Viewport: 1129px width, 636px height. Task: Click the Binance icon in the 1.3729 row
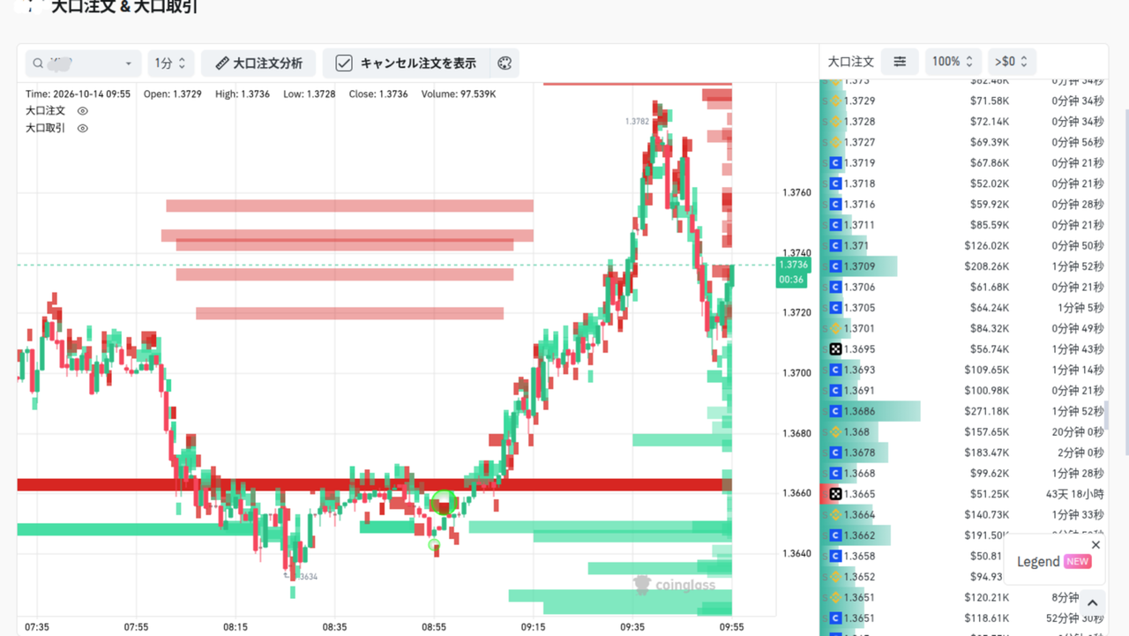point(836,101)
